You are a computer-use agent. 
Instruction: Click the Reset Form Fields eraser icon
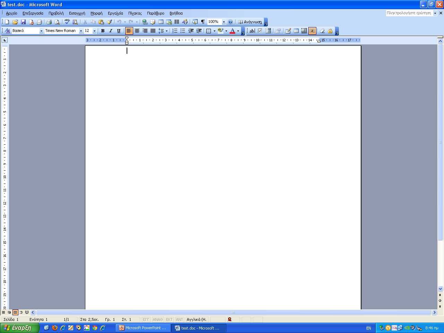tap(322, 31)
